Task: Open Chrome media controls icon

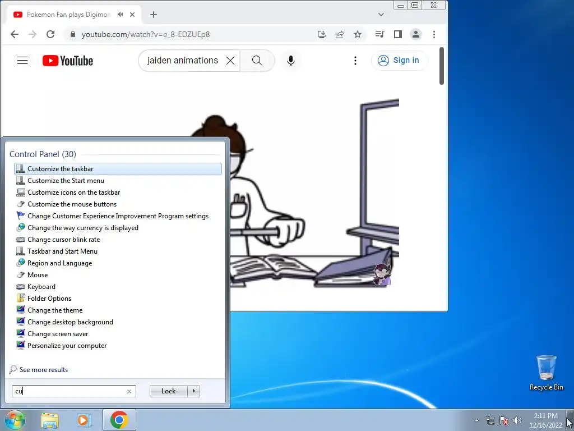Action: tap(379, 34)
